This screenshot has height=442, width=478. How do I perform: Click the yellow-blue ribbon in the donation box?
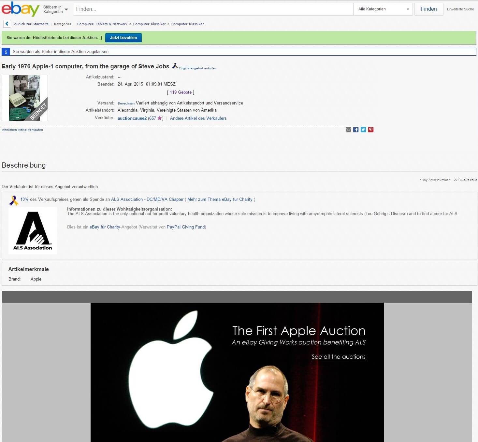(x=13, y=200)
